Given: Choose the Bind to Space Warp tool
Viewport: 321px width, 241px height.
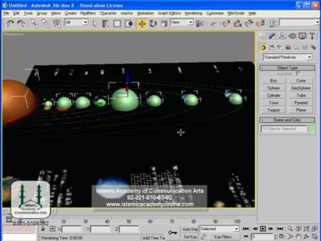Looking at the screenshot, I should click(x=57, y=23).
